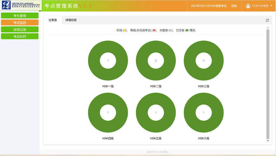Toggle the red 离线 legend marker
276x156 pixels.
click(x=154, y=31)
